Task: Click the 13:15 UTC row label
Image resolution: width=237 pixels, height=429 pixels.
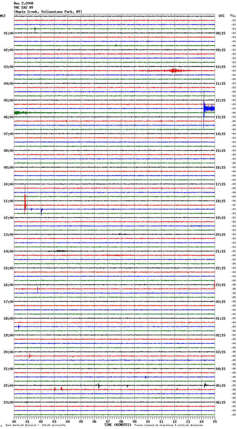Action: point(221,117)
